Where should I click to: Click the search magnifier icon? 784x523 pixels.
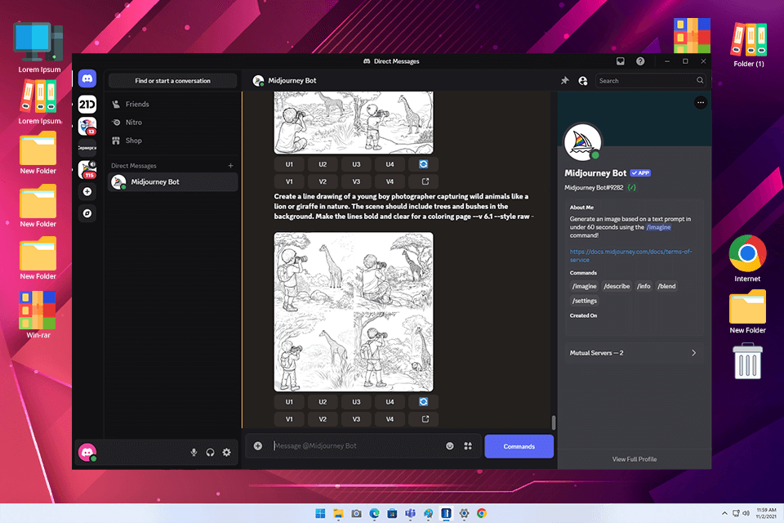coord(700,81)
